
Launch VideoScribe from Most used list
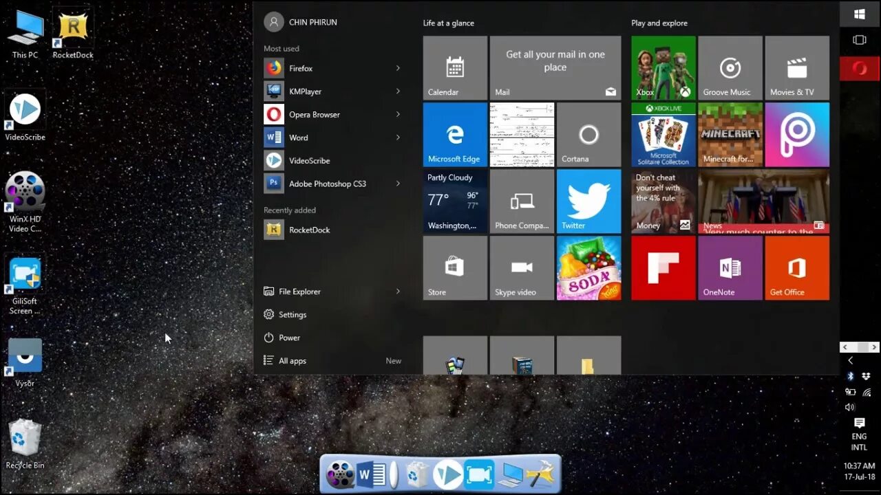(x=332, y=160)
